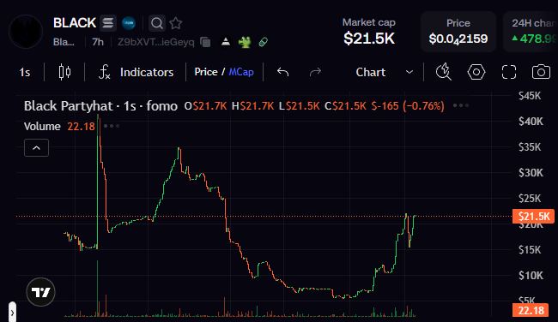The height and width of the screenshot is (322, 558).
Task: Click the green pill icon
Action: coord(264,42)
